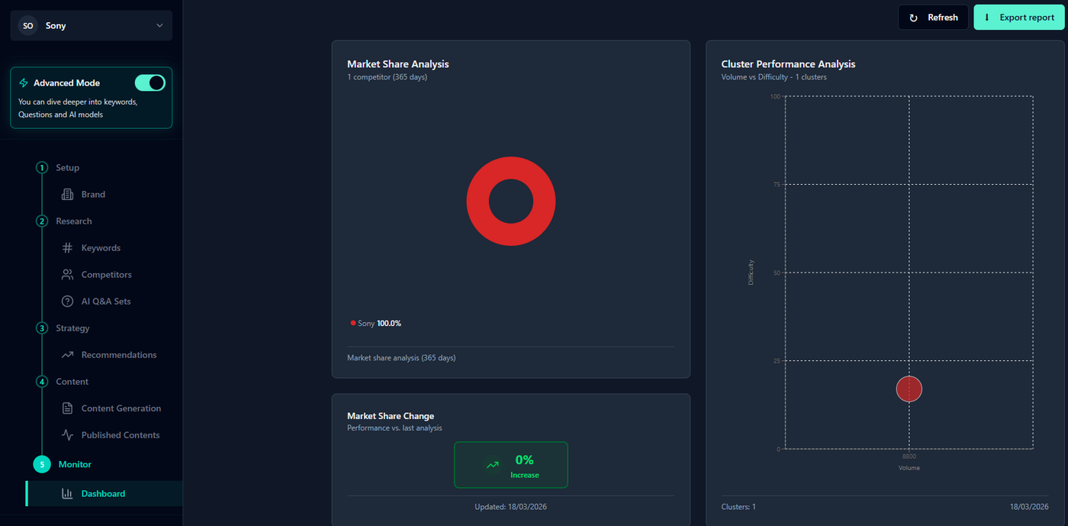Click the 0% Increase indicator box
This screenshot has height=526, width=1068.
coord(511,465)
